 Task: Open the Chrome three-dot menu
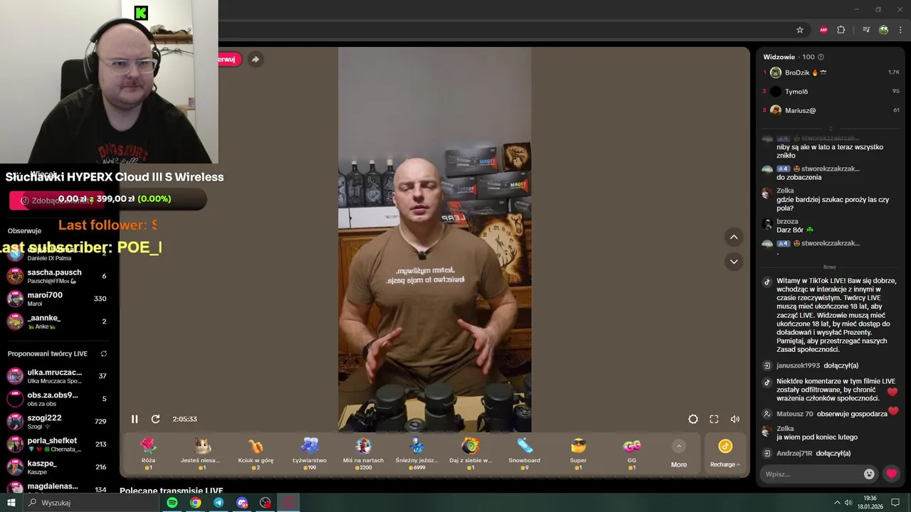point(900,30)
